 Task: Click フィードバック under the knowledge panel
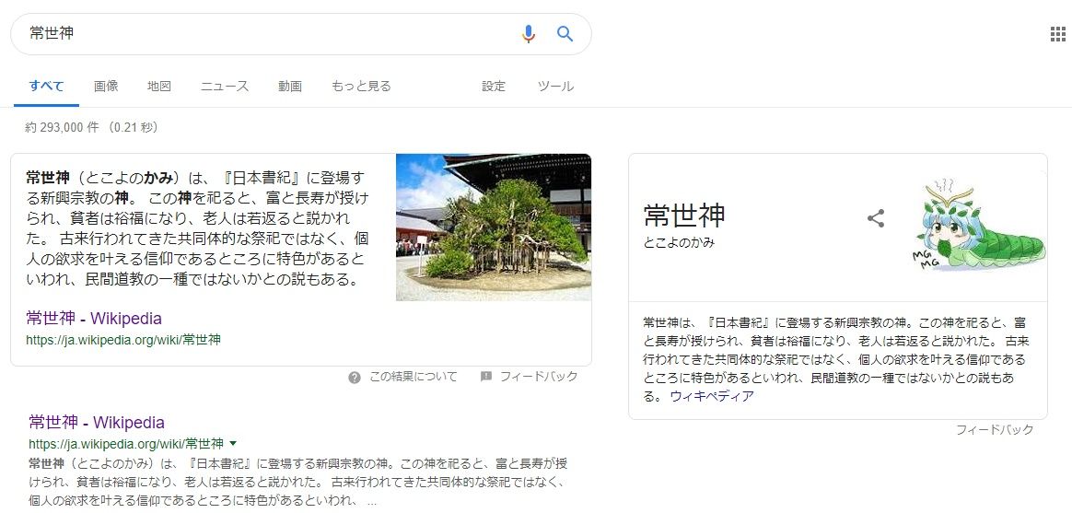pos(994,430)
